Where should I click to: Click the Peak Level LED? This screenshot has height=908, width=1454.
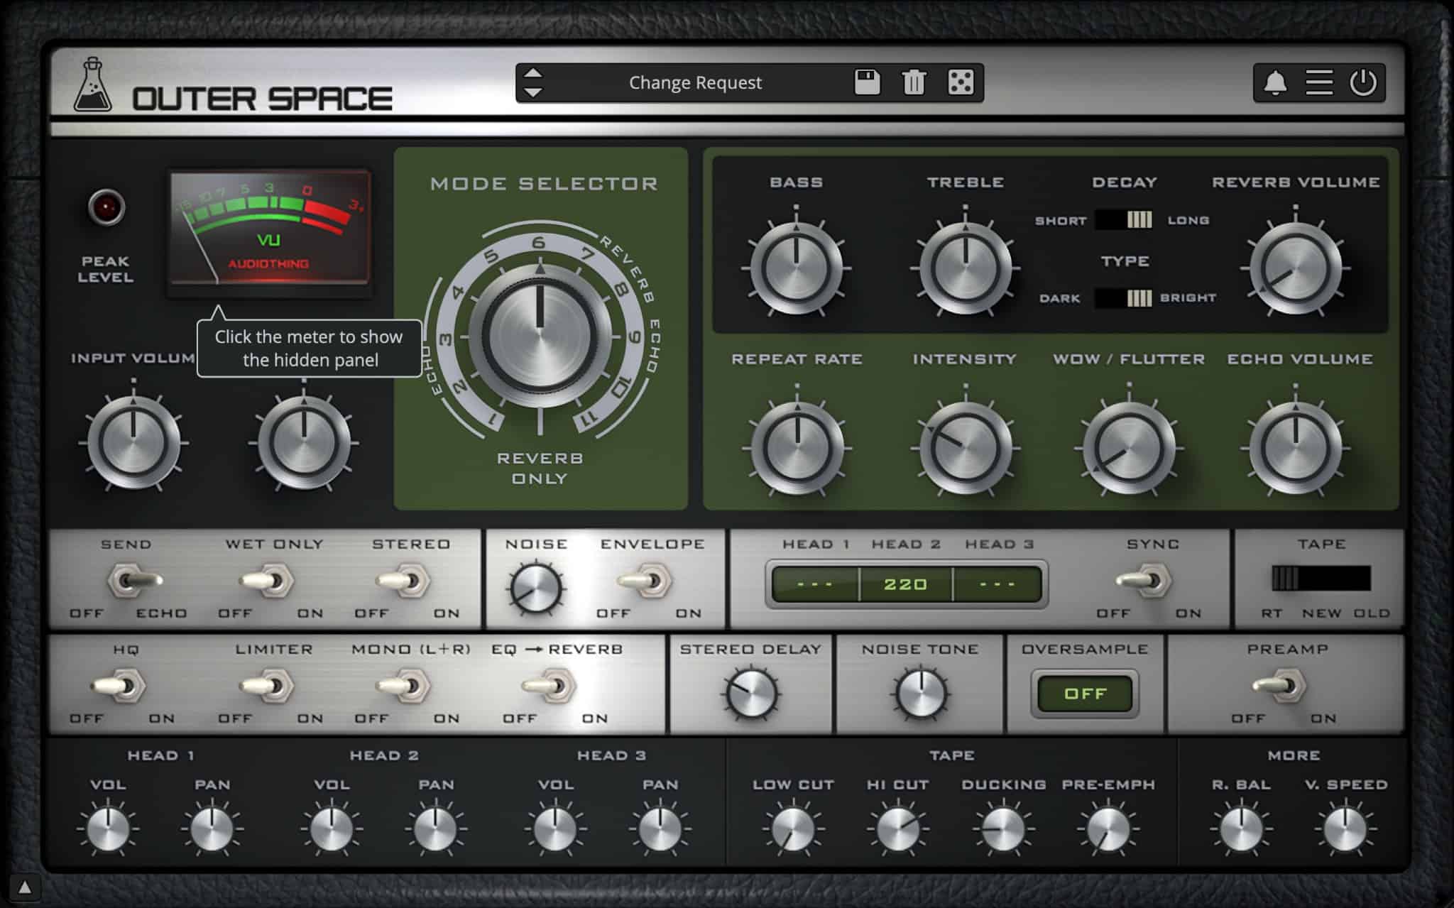pos(106,207)
